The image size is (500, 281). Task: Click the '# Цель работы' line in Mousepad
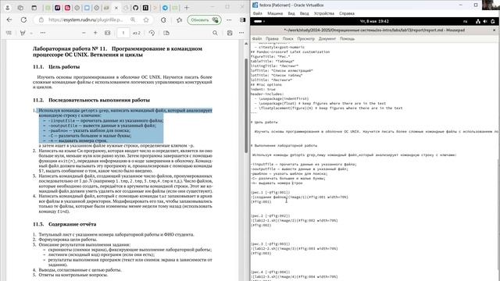click(264, 122)
